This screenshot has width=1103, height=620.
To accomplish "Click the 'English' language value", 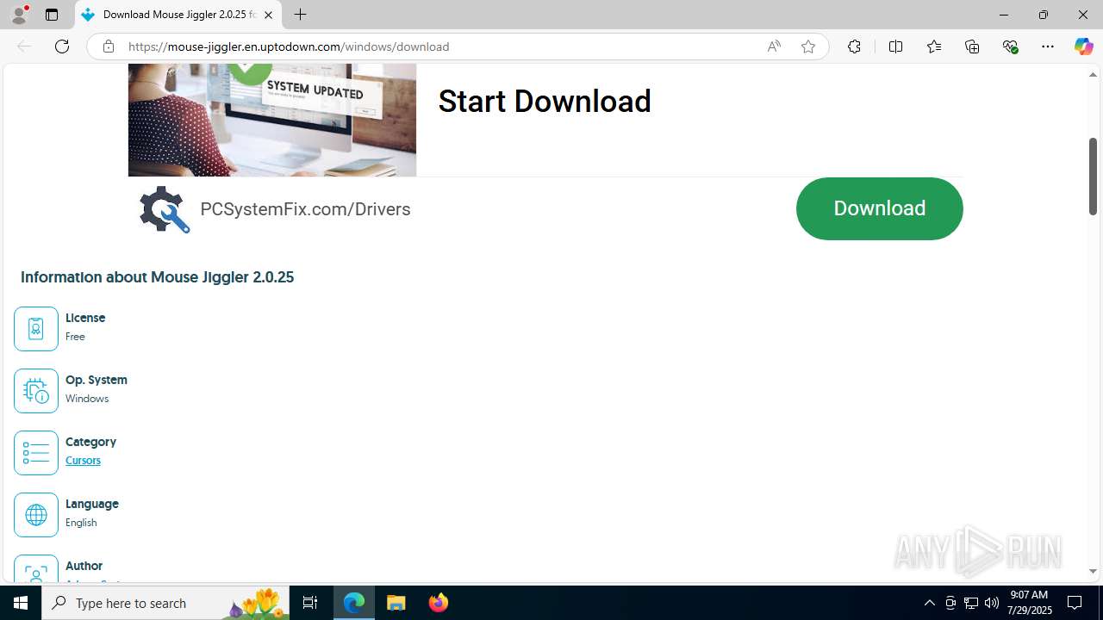I will pyautogui.click(x=81, y=523).
